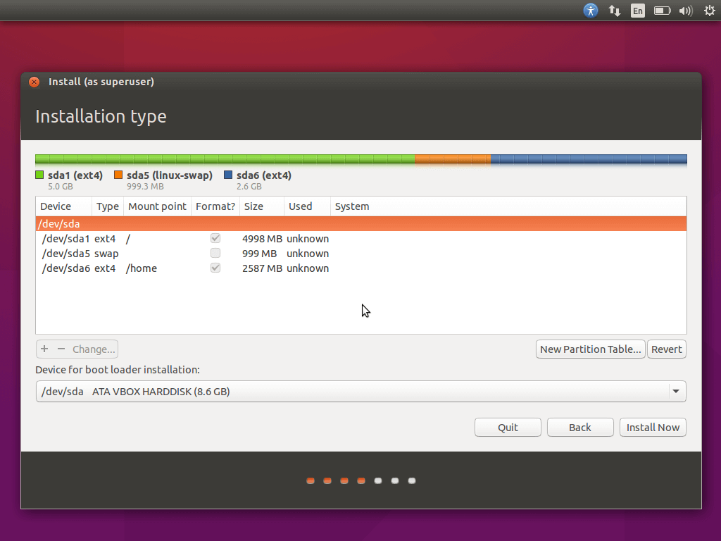Click the network connection indicator icon
721x541 pixels.
[614, 11]
